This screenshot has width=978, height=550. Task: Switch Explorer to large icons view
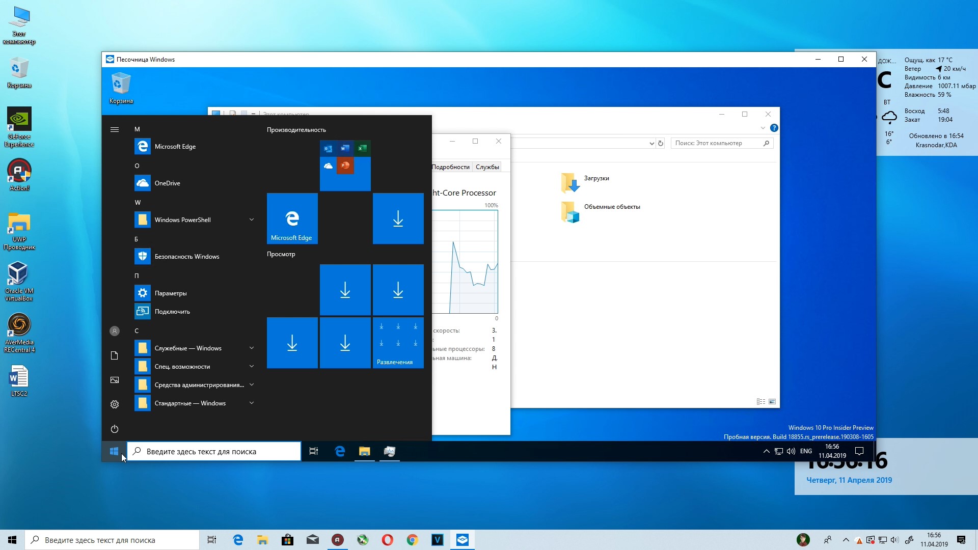(772, 402)
